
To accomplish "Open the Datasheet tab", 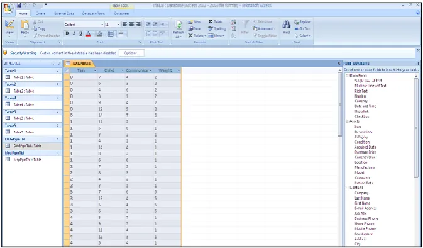I will pos(121,13).
